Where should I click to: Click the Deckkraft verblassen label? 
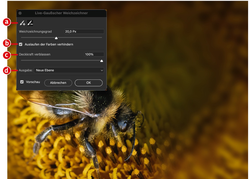34,54
